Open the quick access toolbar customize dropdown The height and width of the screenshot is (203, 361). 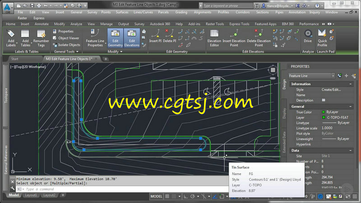85,5
